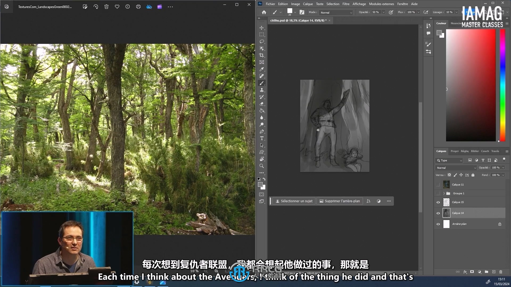The height and width of the screenshot is (287, 511).
Task: Click the Calque 14 layer thumbnail
Action: coord(446,213)
